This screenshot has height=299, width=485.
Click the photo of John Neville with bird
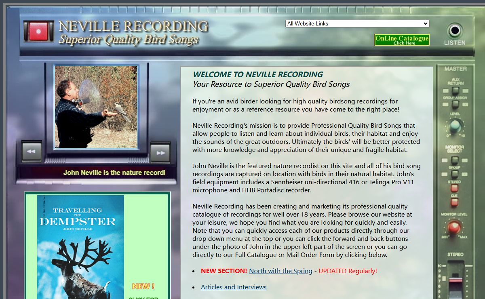[x=96, y=107]
